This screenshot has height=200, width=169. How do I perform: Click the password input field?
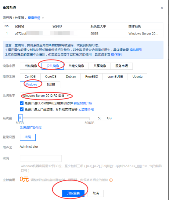click(41, 158)
